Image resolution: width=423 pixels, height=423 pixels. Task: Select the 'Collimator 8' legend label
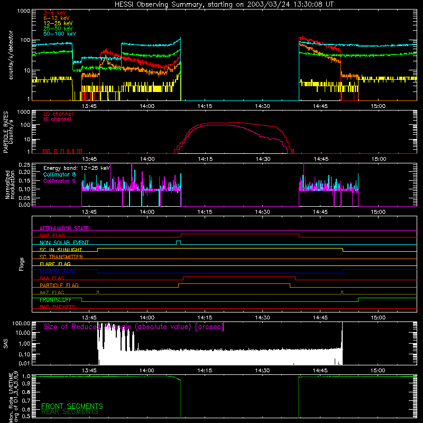click(x=59, y=174)
